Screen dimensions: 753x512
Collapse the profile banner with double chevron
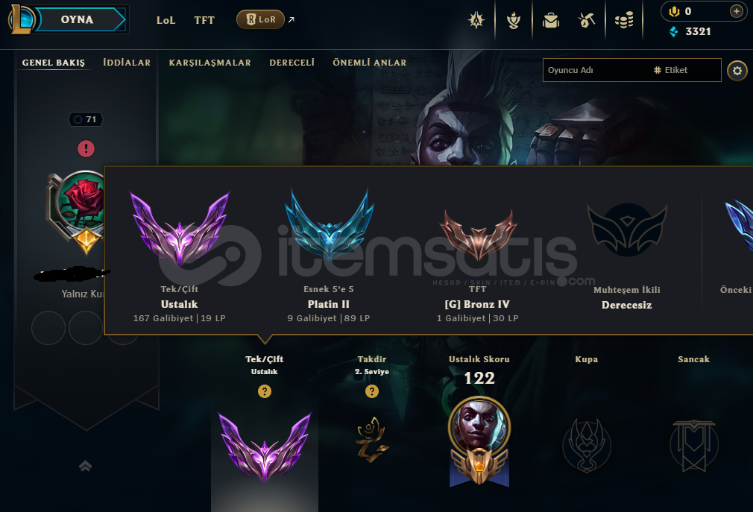(86, 466)
